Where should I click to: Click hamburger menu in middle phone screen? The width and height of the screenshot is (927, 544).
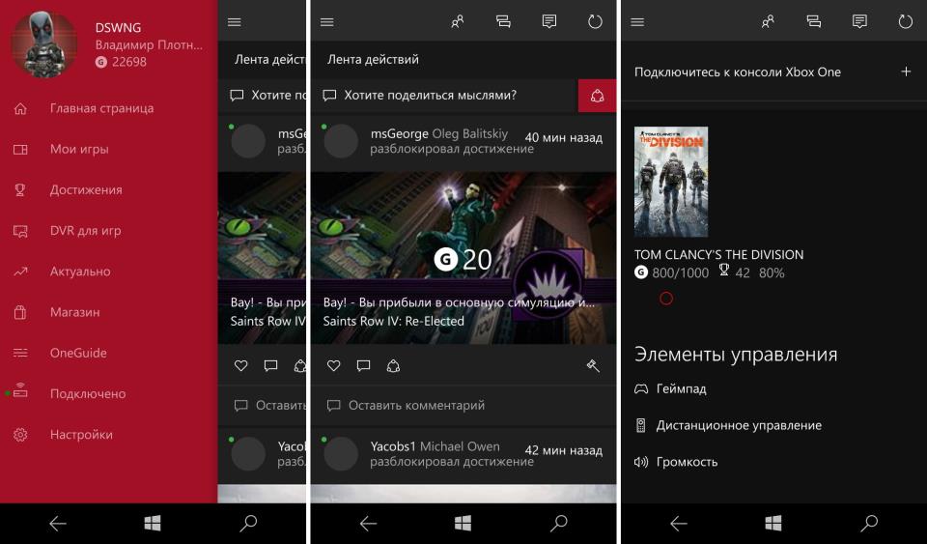tap(327, 22)
